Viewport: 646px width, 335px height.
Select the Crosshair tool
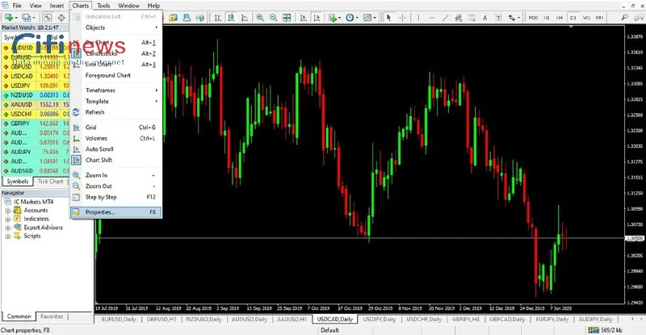click(402, 17)
